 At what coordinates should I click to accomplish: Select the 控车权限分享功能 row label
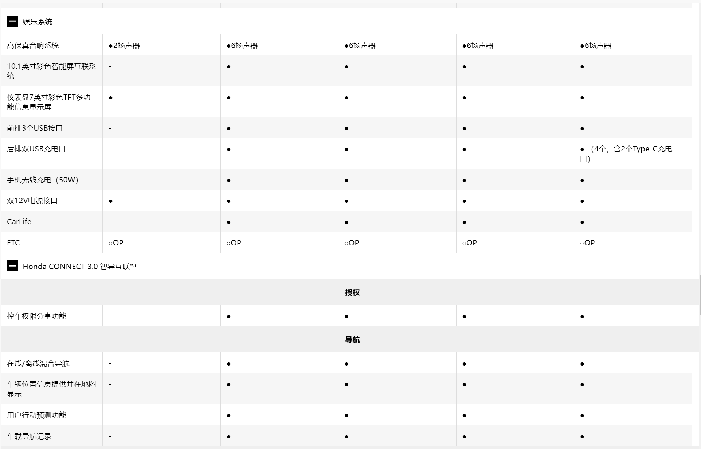coord(37,316)
